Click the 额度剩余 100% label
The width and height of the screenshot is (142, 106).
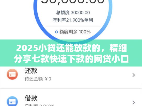75,32
